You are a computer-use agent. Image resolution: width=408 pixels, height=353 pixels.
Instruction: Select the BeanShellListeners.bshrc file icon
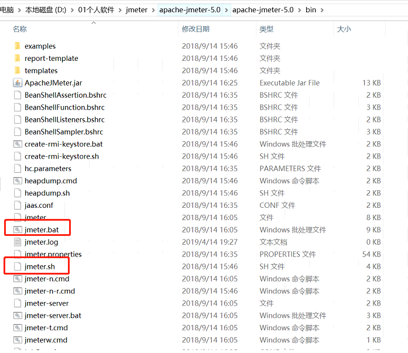click(x=18, y=119)
